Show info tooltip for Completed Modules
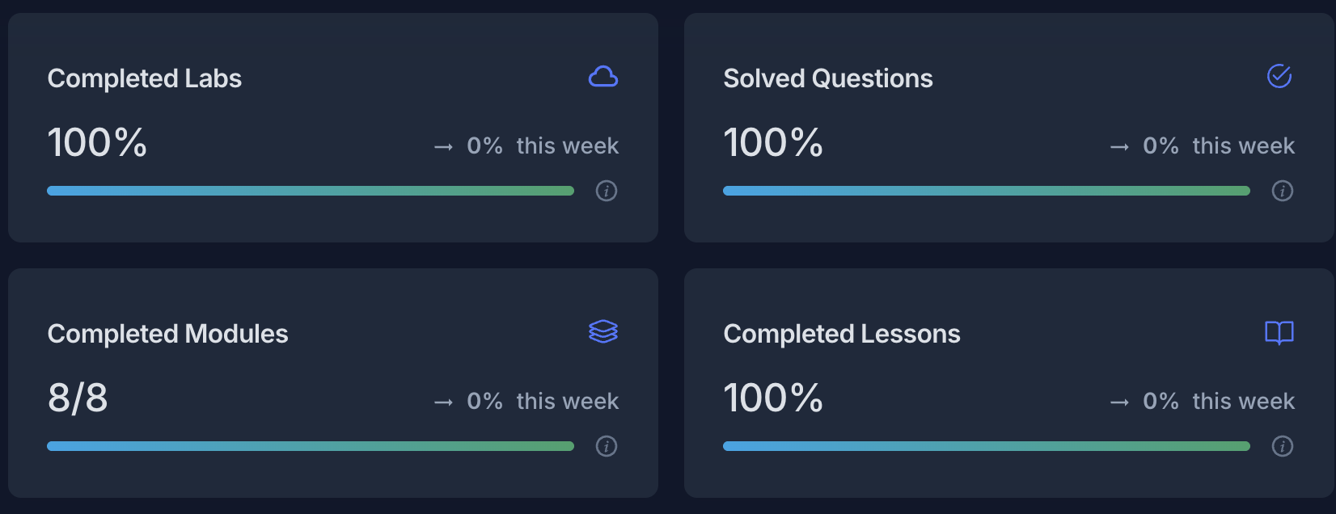 tap(607, 446)
